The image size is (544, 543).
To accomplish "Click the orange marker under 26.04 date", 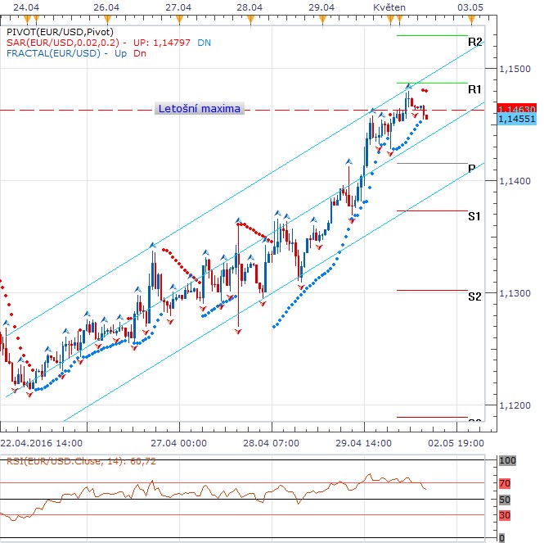I will [102, 16].
